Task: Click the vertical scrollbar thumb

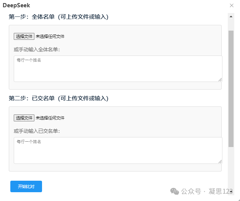Action: (x=231, y=89)
